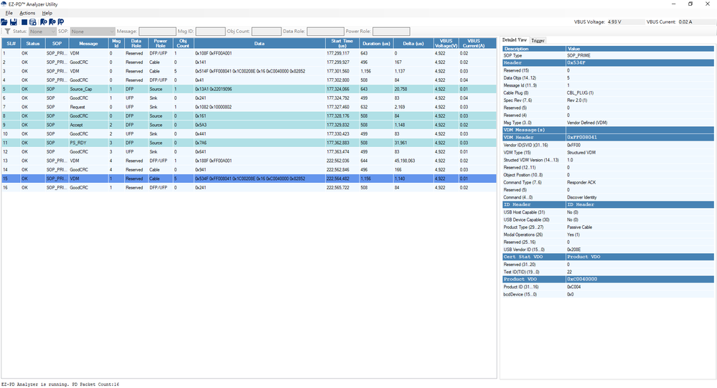Click the Command Type Responder ACK row
Image resolution: width=717 pixels, height=388 pixels.
click(608, 182)
